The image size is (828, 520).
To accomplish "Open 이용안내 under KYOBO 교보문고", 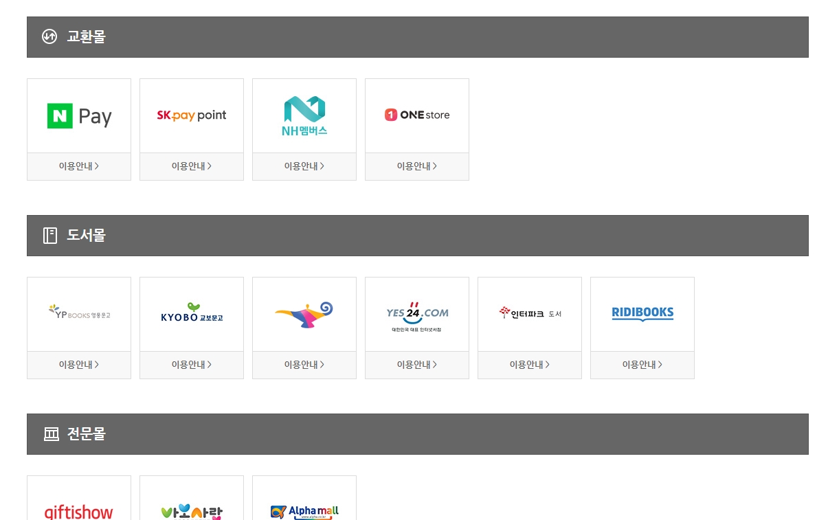I will [192, 365].
